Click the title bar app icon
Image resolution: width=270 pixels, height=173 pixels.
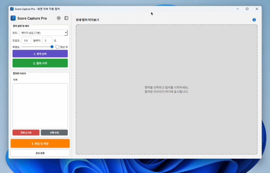pyautogui.click(x=11, y=8)
